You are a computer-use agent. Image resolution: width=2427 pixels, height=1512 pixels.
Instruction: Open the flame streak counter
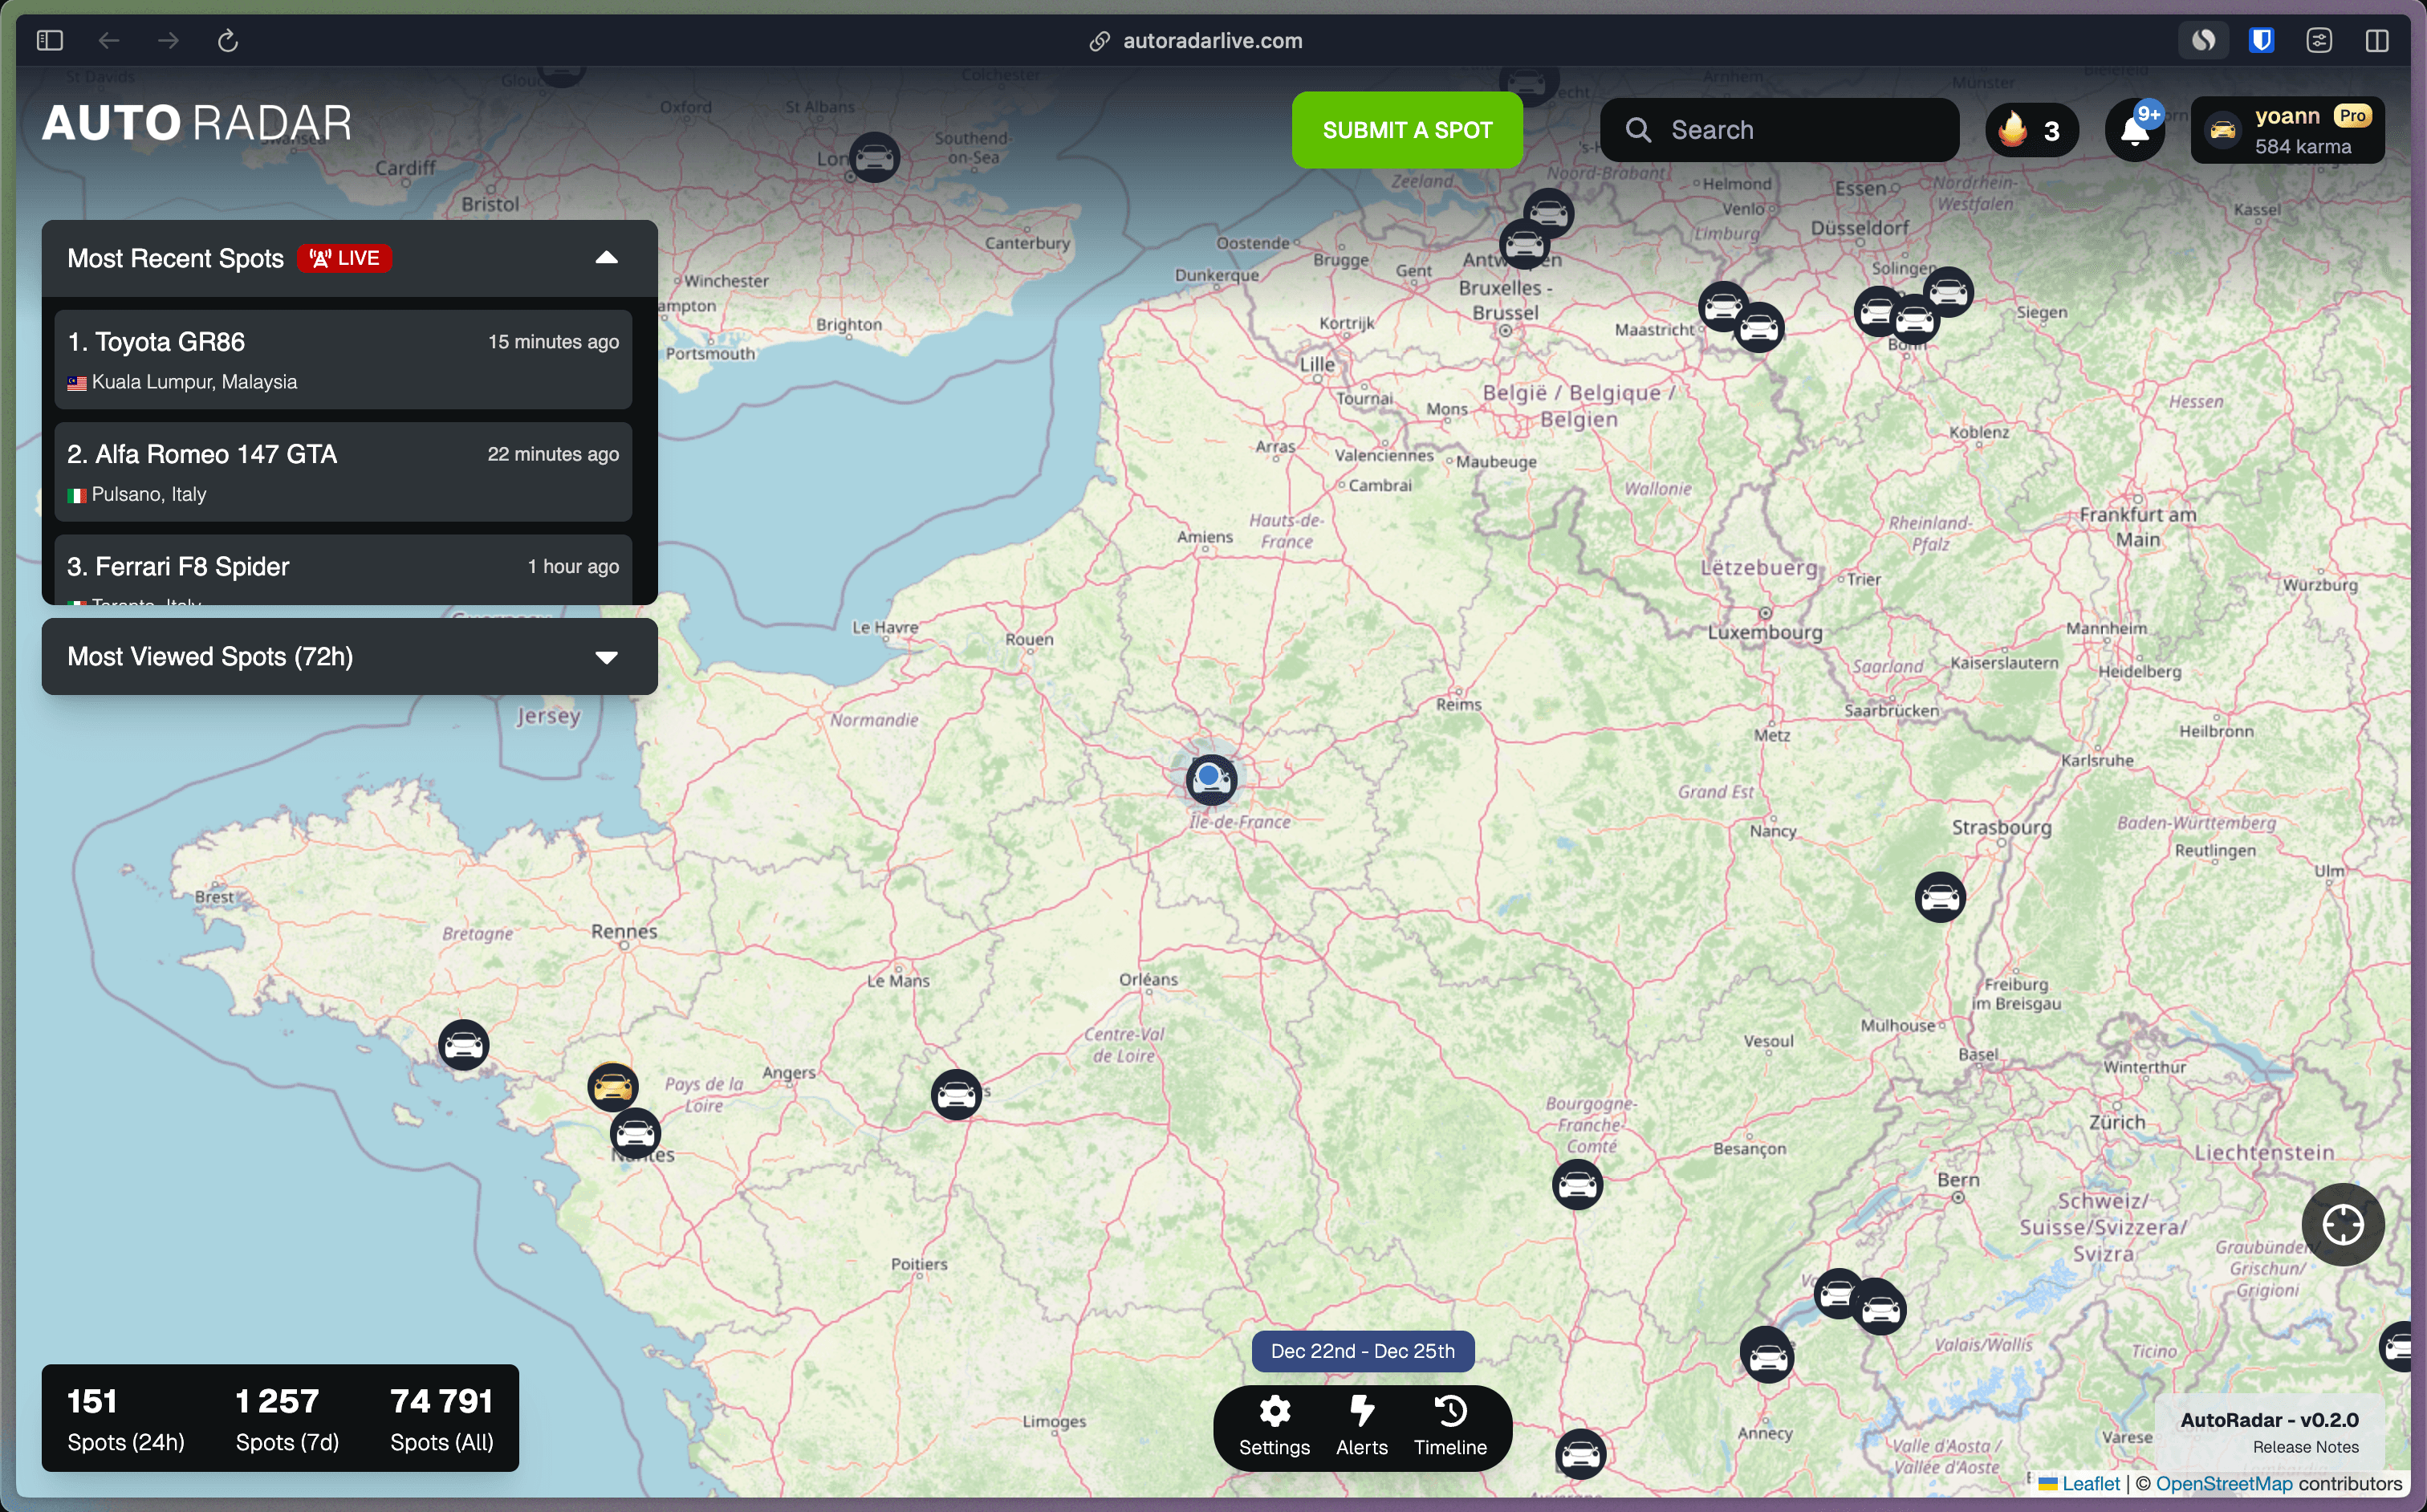(2031, 130)
